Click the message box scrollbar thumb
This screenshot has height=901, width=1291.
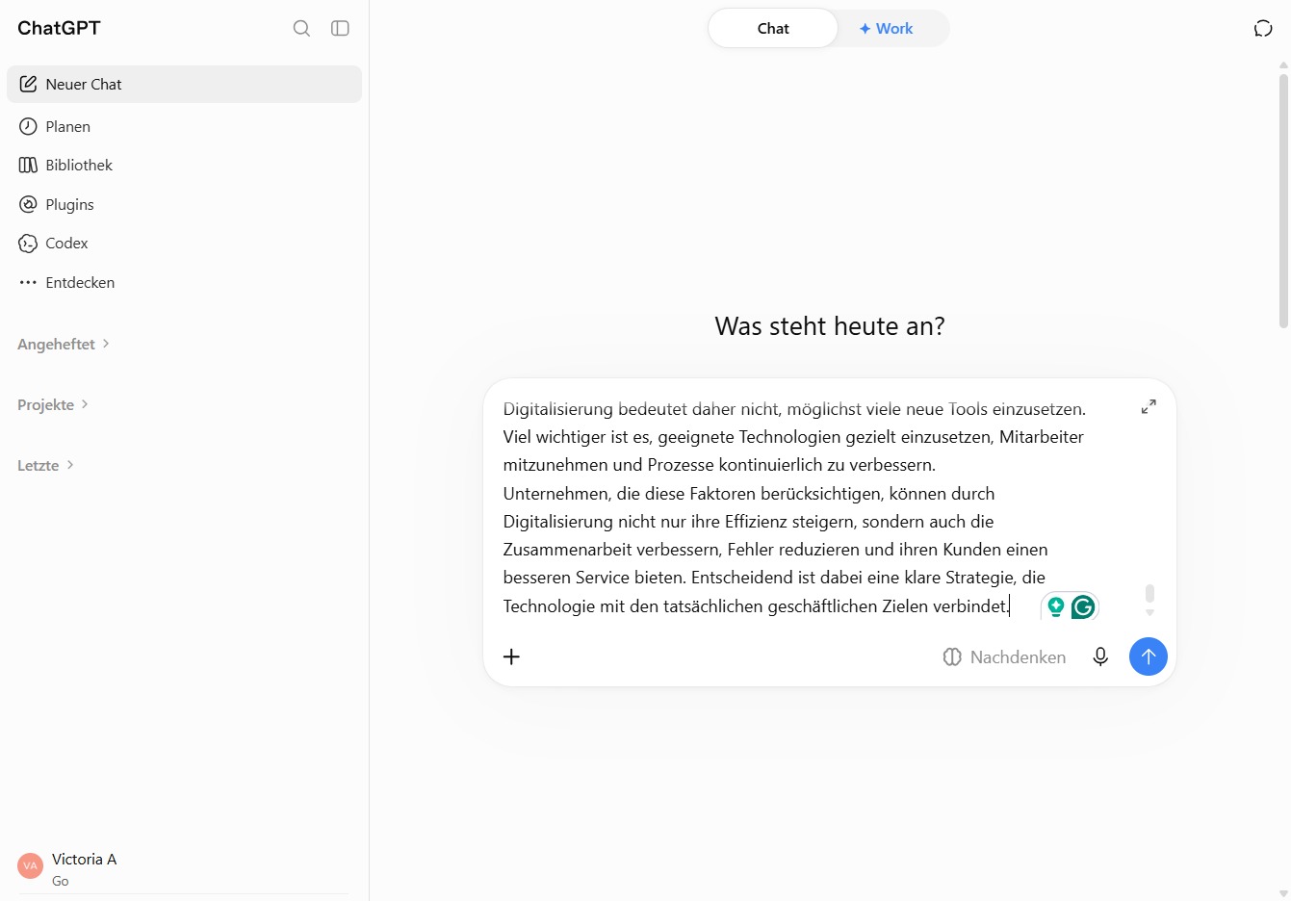tap(1149, 593)
